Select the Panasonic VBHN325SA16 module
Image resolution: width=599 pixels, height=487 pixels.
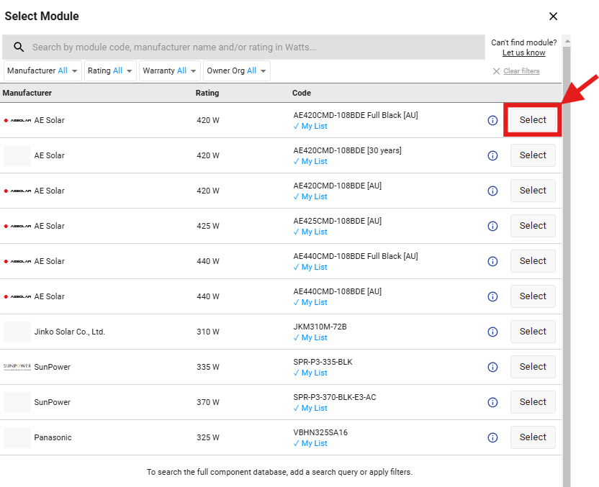coord(533,437)
